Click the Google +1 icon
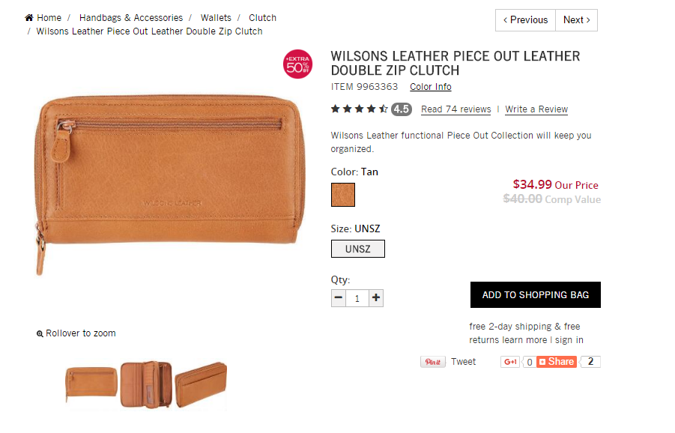Image resolution: width=675 pixels, height=433 pixels. [511, 362]
